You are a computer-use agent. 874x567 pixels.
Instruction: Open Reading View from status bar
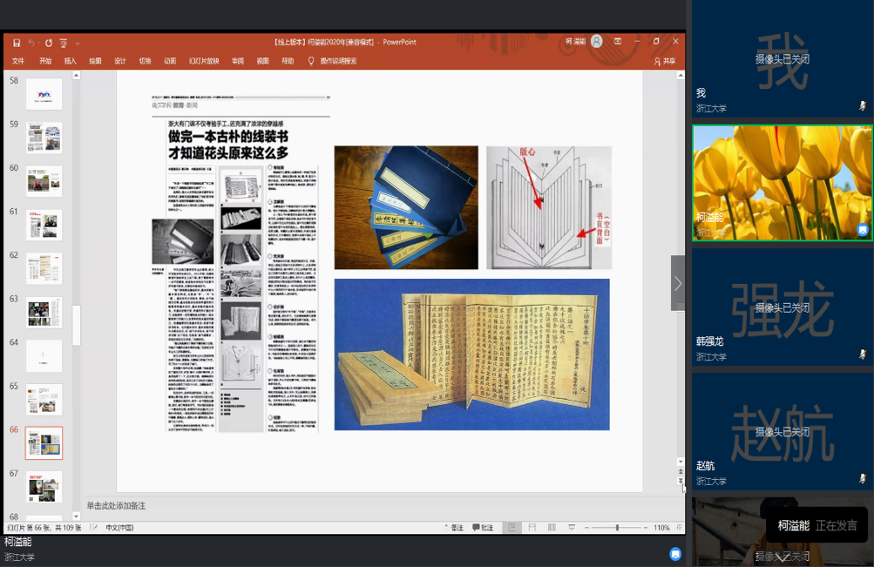click(551, 528)
